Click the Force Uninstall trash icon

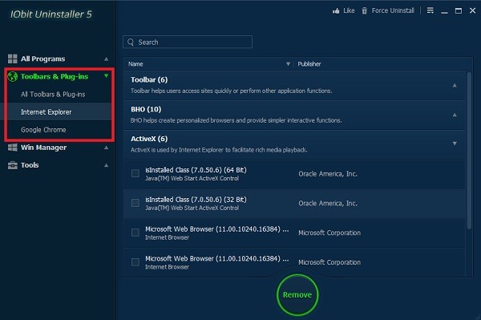point(364,11)
